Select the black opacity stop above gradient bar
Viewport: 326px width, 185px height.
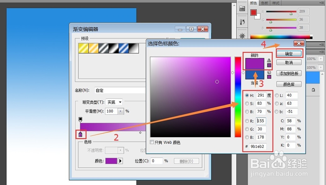coord(81,119)
